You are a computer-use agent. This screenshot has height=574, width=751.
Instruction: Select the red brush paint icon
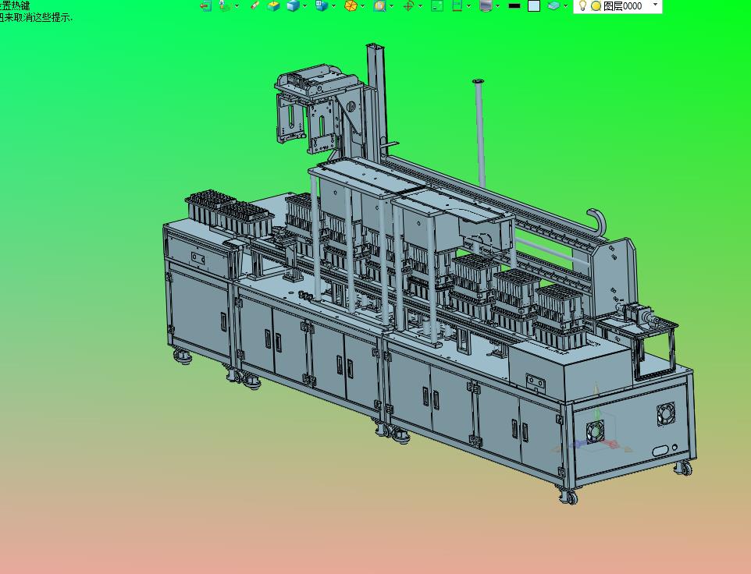point(254,5)
